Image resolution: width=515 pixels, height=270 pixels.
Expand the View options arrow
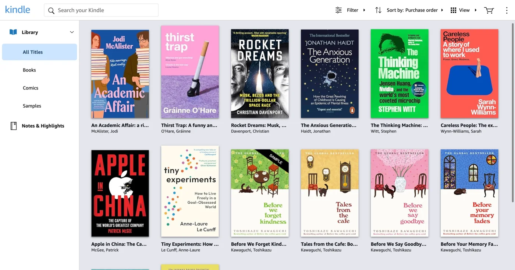point(476,10)
